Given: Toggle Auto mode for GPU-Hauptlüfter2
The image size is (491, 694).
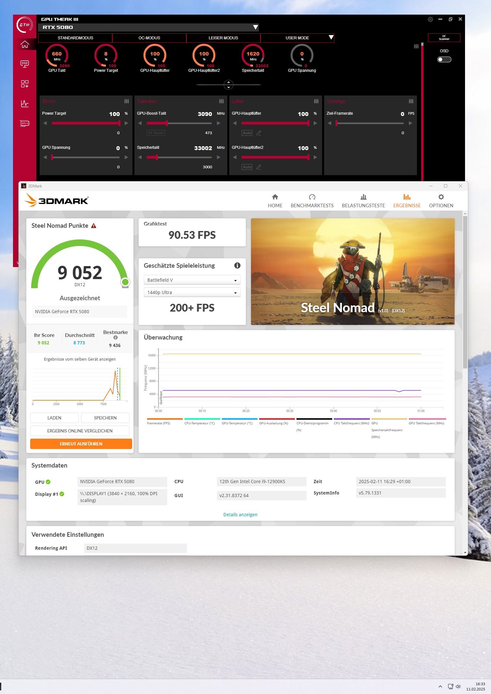Looking at the screenshot, I should [x=247, y=167].
